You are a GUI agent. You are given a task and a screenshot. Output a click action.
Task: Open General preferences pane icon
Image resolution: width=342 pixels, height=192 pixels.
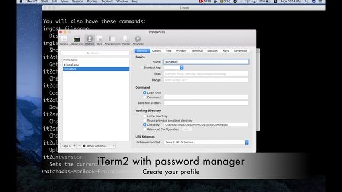(x=64, y=41)
